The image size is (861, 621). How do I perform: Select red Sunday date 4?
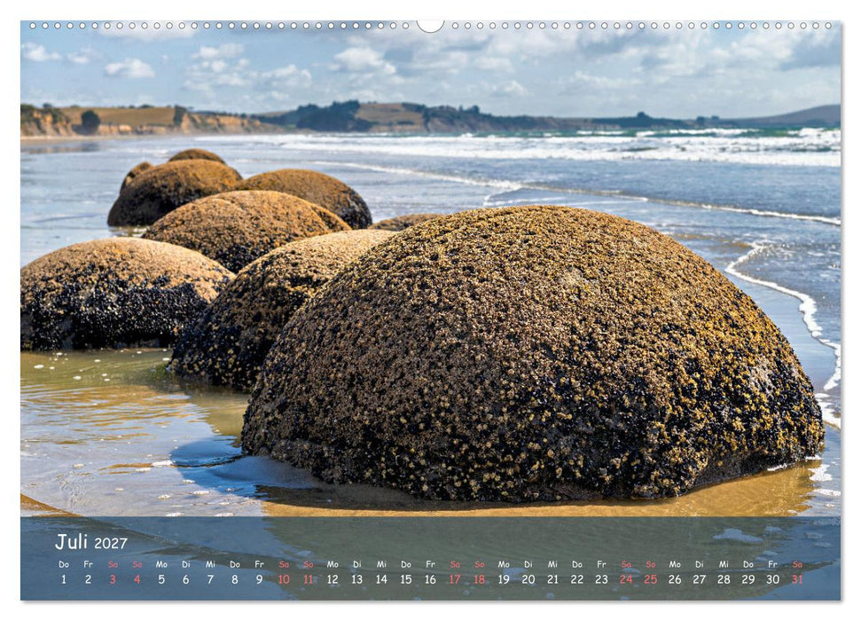[x=137, y=579]
